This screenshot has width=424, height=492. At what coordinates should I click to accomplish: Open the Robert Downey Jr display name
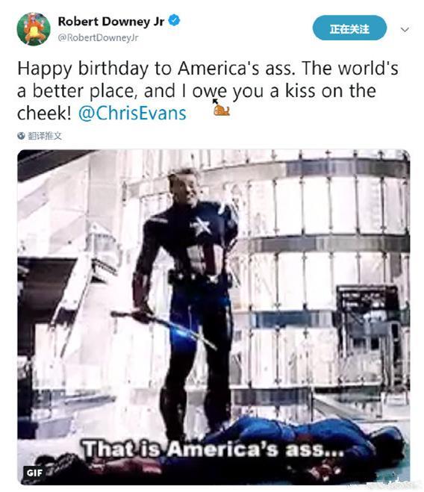click(111, 22)
